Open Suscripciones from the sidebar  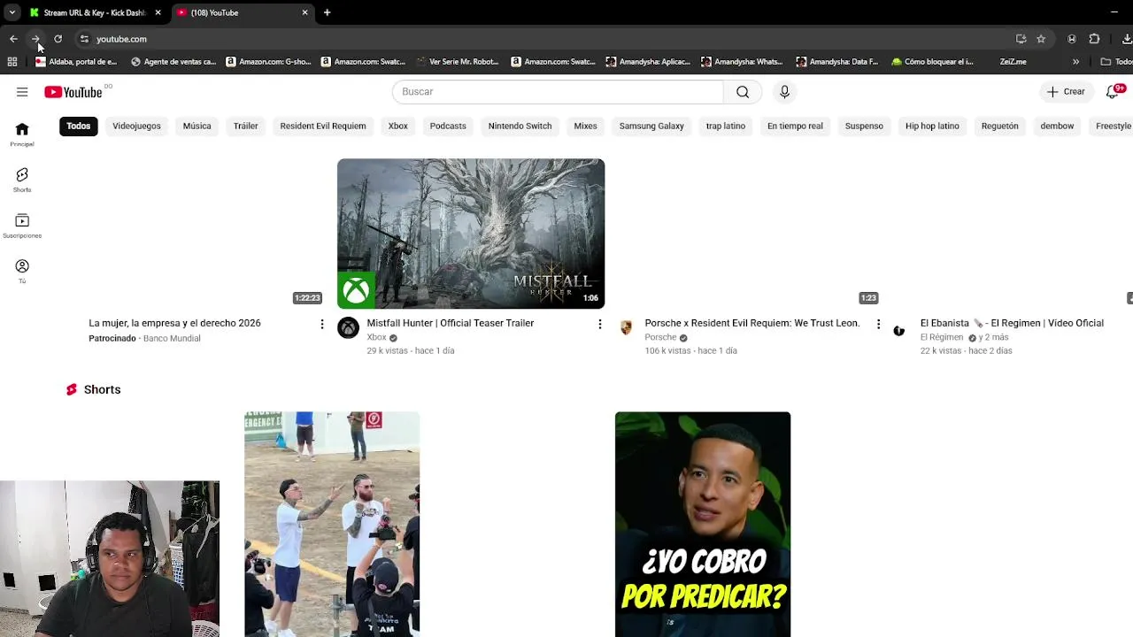pyautogui.click(x=22, y=226)
